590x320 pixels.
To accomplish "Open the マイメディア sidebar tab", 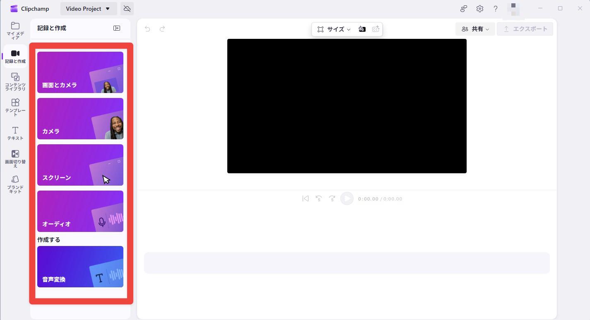I will (15, 31).
